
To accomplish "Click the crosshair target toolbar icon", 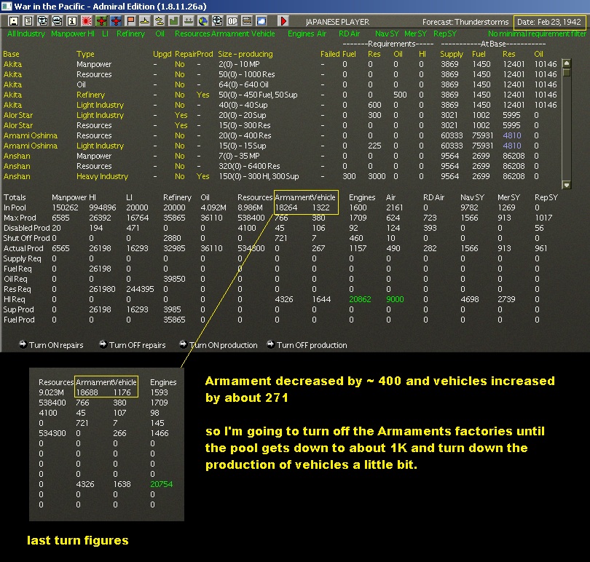I will [x=218, y=21].
